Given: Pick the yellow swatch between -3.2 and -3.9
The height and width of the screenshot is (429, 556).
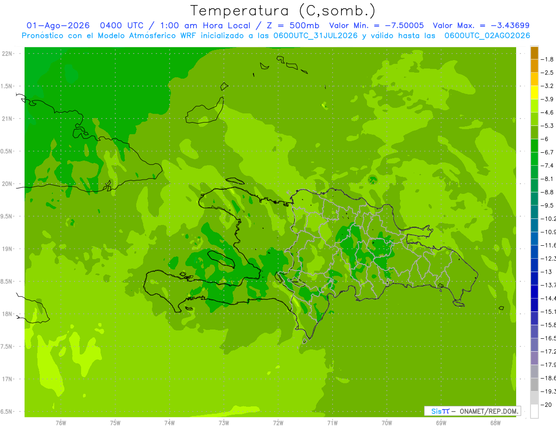Looking at the screenshot, I should point(534,93).
